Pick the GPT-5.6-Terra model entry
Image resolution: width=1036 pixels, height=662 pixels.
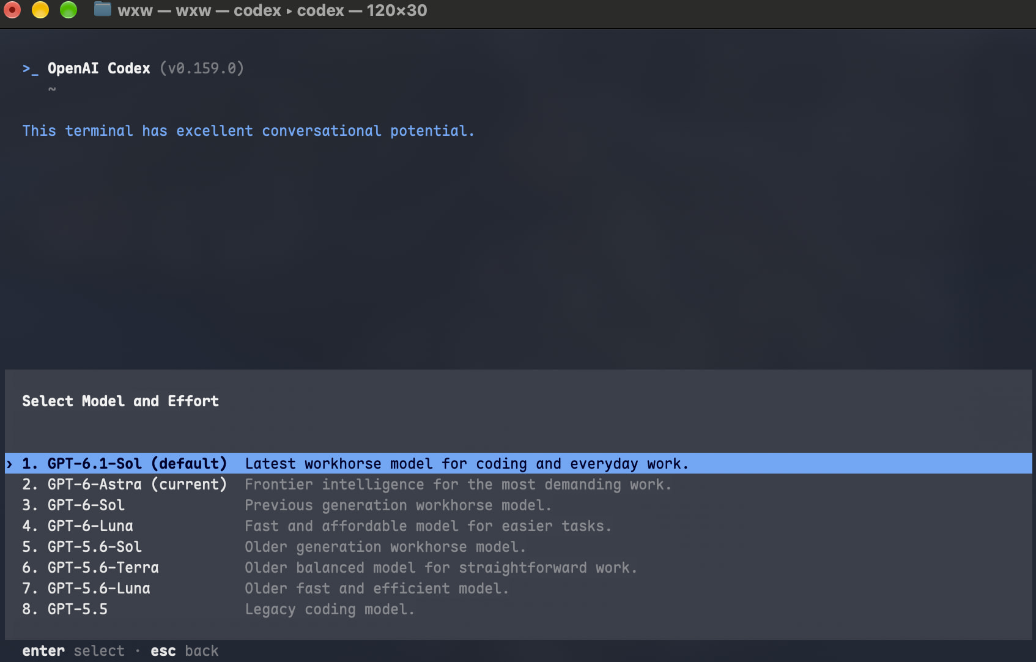(x=518, y=568)
